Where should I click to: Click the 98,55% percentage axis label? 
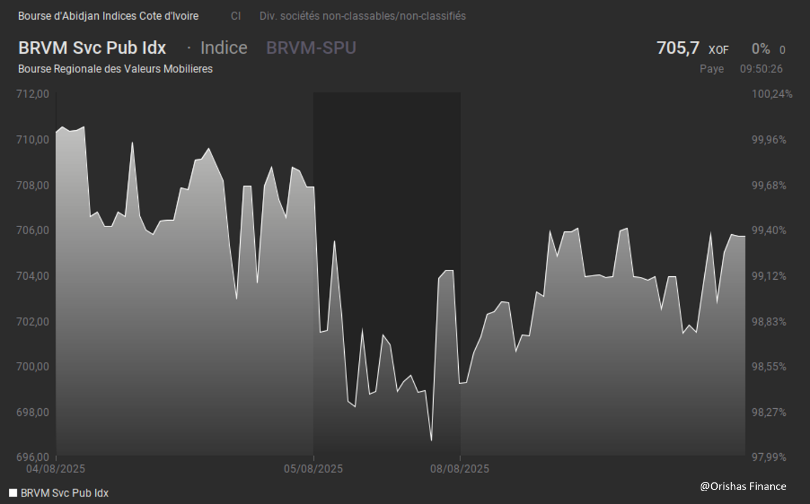coord(769,366)
